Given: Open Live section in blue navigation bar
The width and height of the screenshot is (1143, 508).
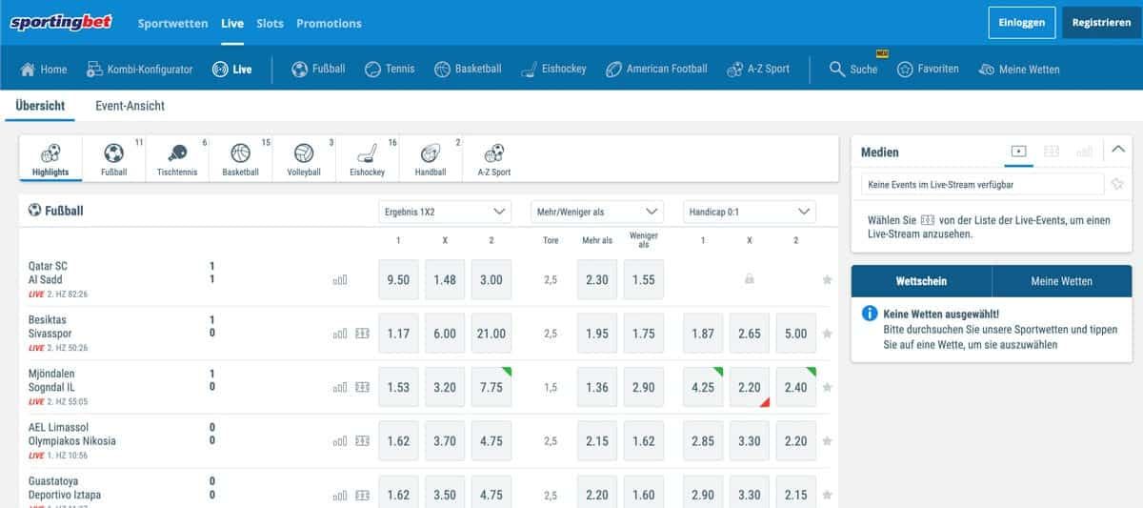Looking at the screenshot, I should point(232,70).
